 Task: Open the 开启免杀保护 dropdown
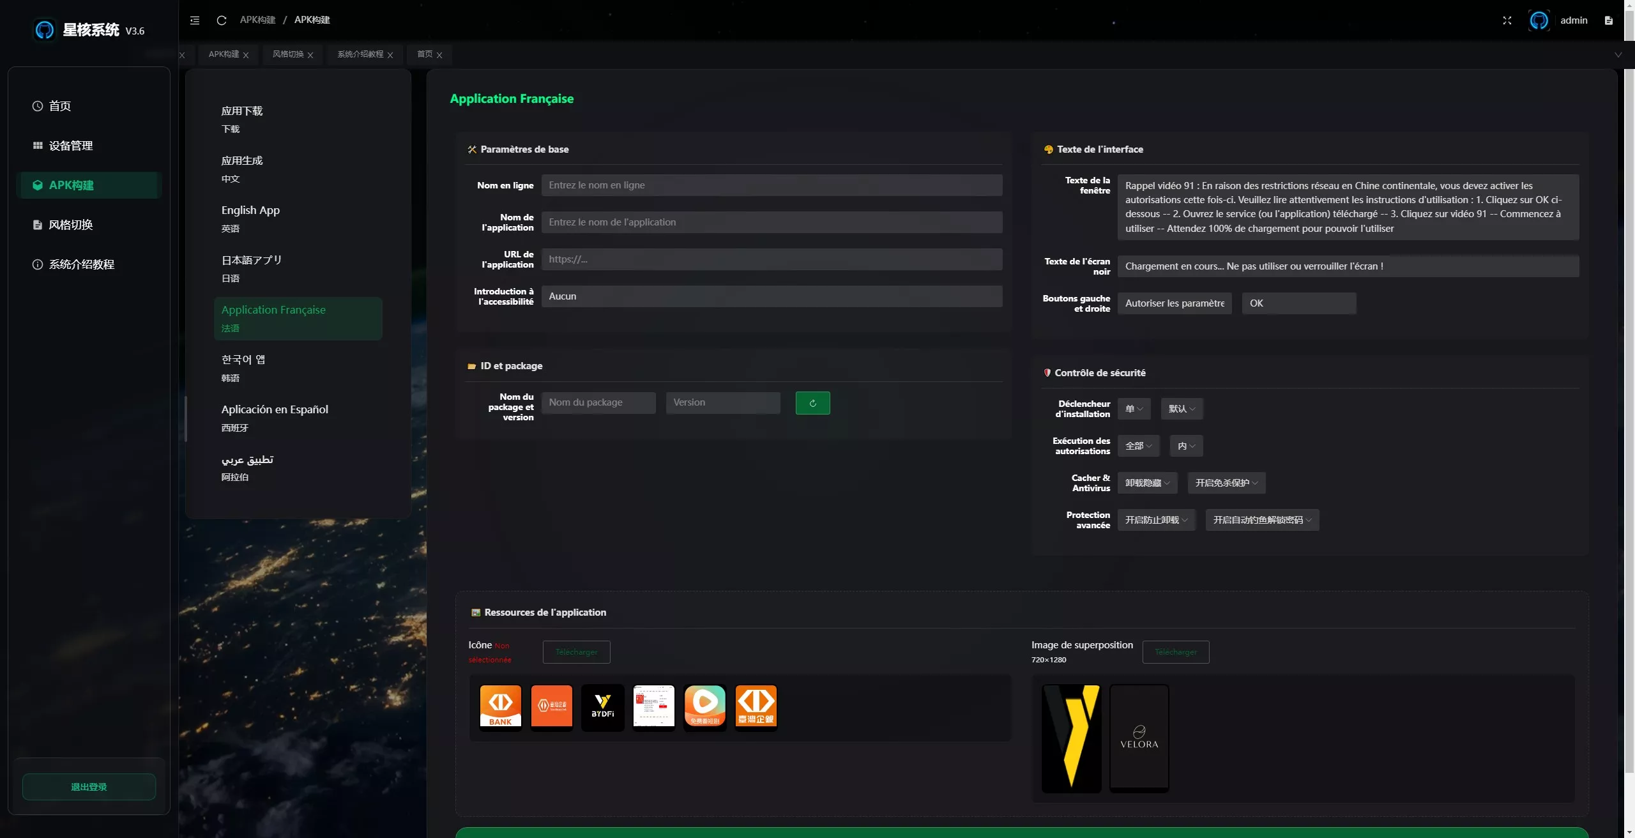pos(1227,483)
